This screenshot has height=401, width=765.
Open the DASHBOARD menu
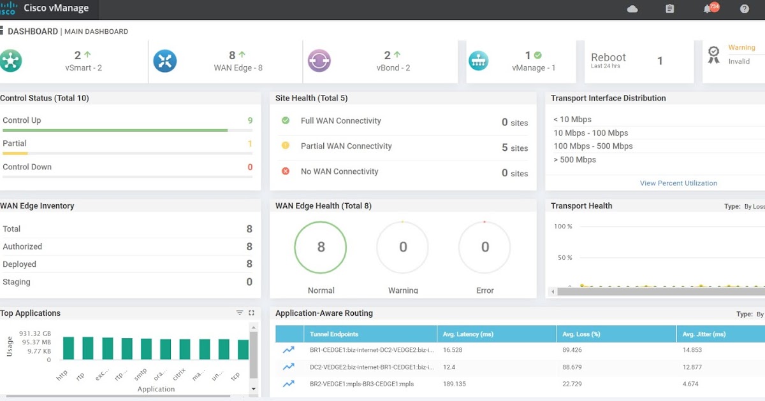pos(33,31)
